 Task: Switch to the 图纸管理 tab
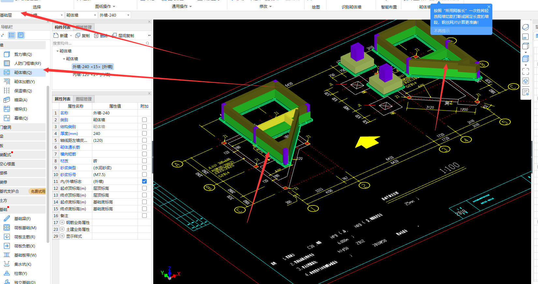pos(84,27)
